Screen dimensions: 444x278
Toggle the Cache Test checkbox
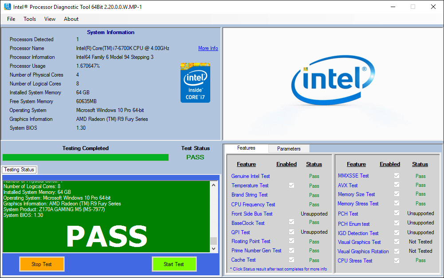[291, 259]
